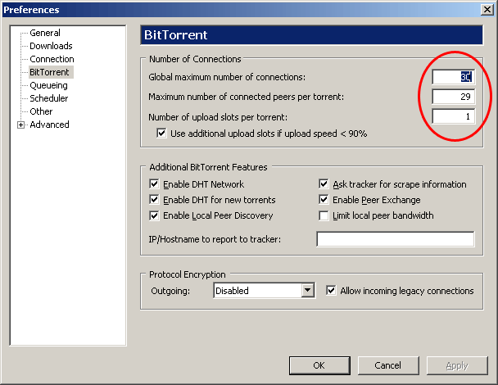Close the Preferences dialog with X
Image resolution: width=498 pixels, height=385 pixels.
487,10
